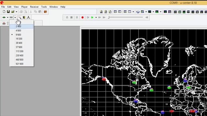Click the two-column panel icon beside the split-panel icon

pos(120,12)
